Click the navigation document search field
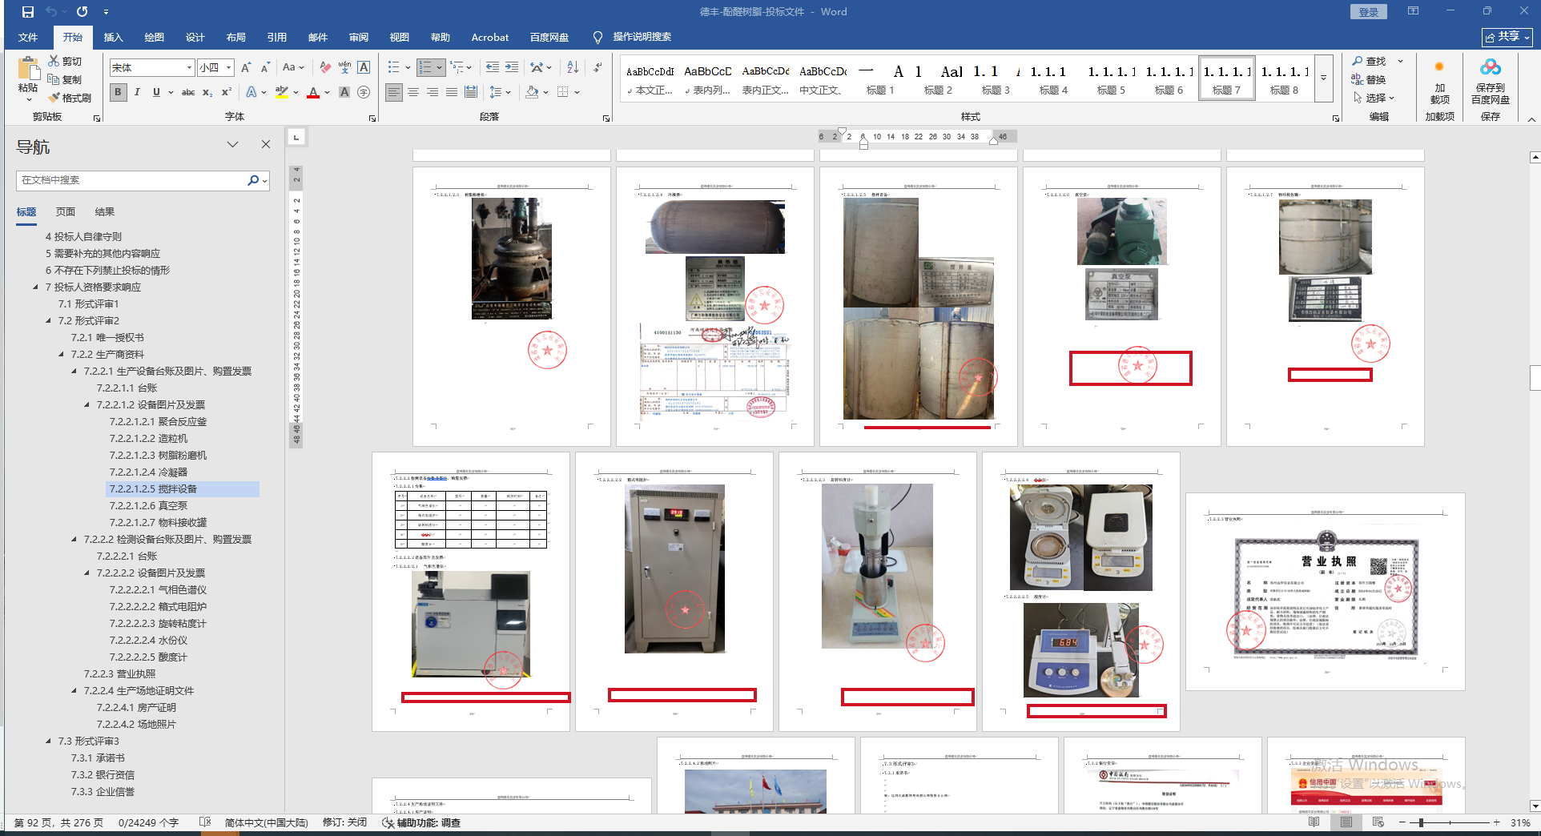Image resolution: width=1541 pixels, height=836 pixels. coord(132,180)
